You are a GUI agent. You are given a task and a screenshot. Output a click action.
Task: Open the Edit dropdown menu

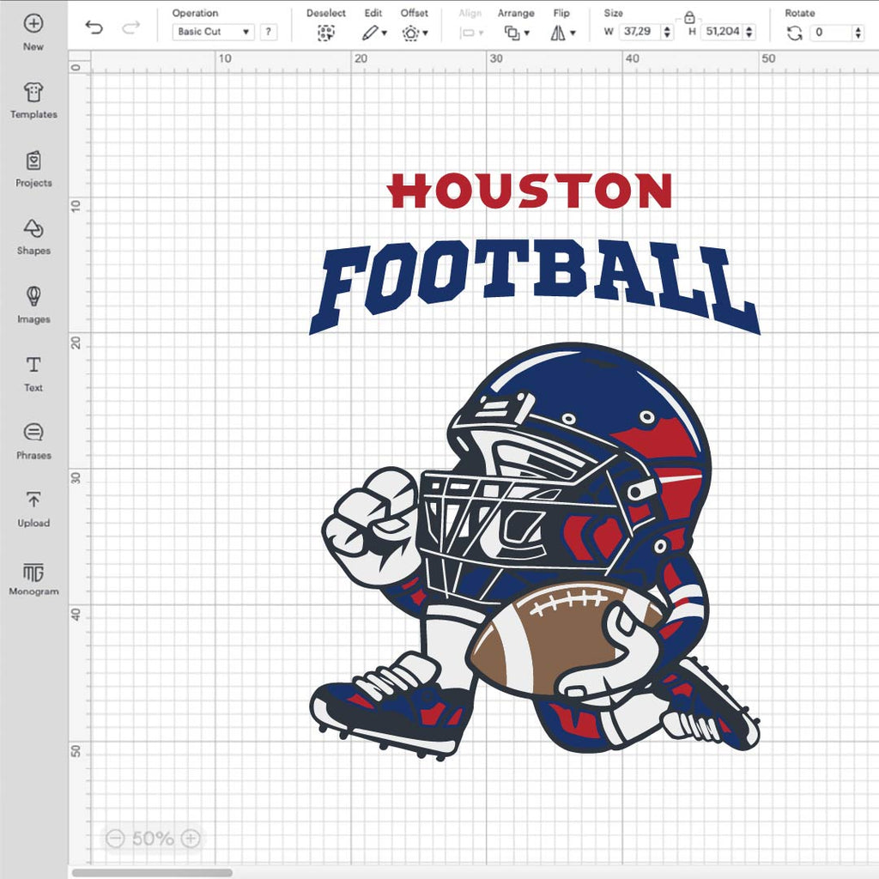(373, 33)
